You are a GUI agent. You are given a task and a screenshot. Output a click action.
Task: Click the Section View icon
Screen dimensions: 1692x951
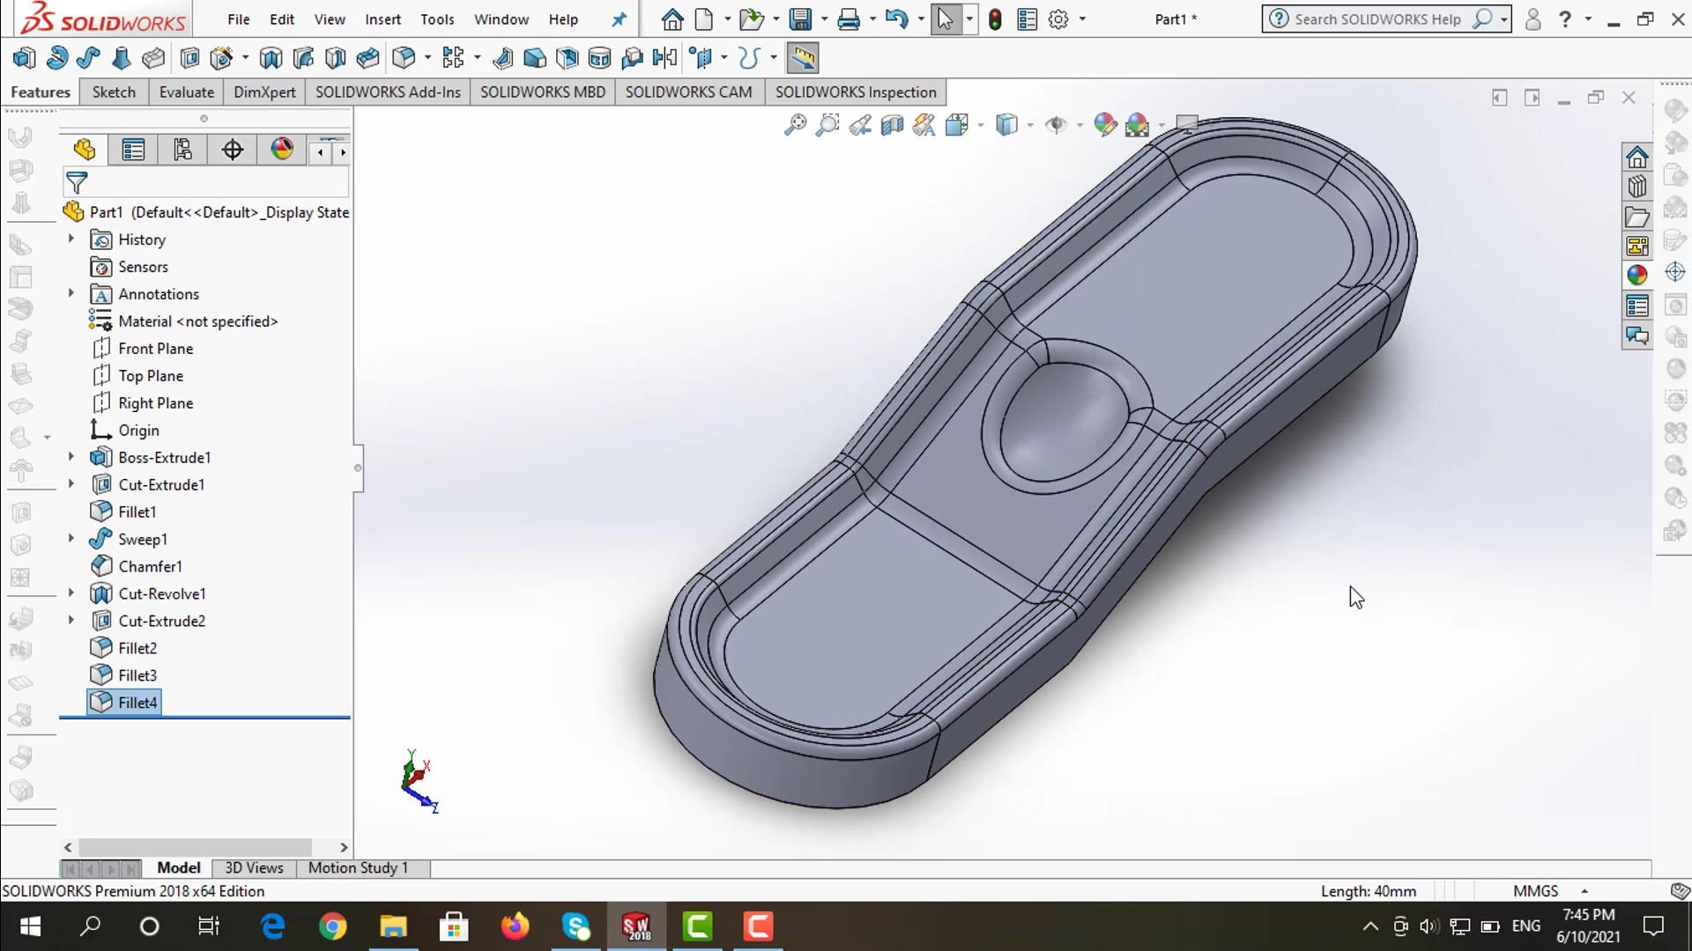(x=892, y=125)
